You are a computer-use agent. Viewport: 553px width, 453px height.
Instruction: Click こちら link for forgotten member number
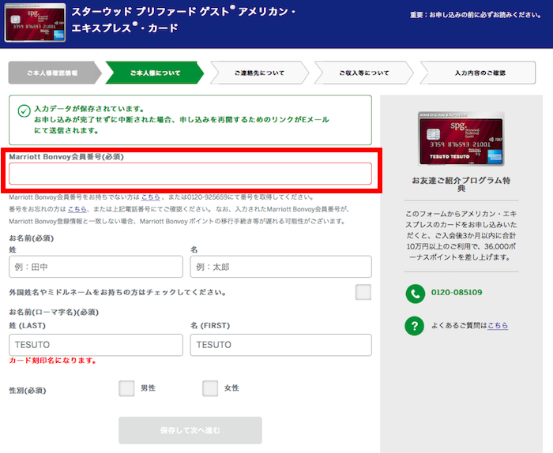click(x=77, y=209)
